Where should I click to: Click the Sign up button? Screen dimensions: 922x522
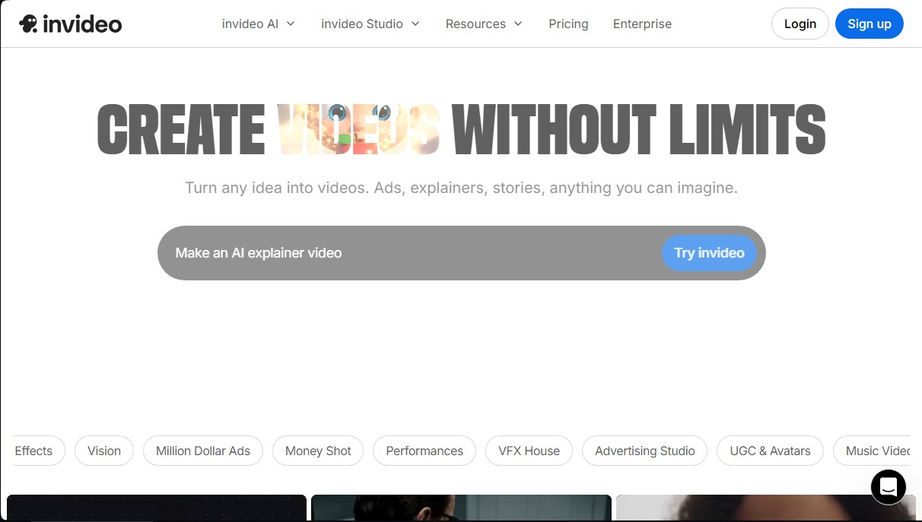869,24
